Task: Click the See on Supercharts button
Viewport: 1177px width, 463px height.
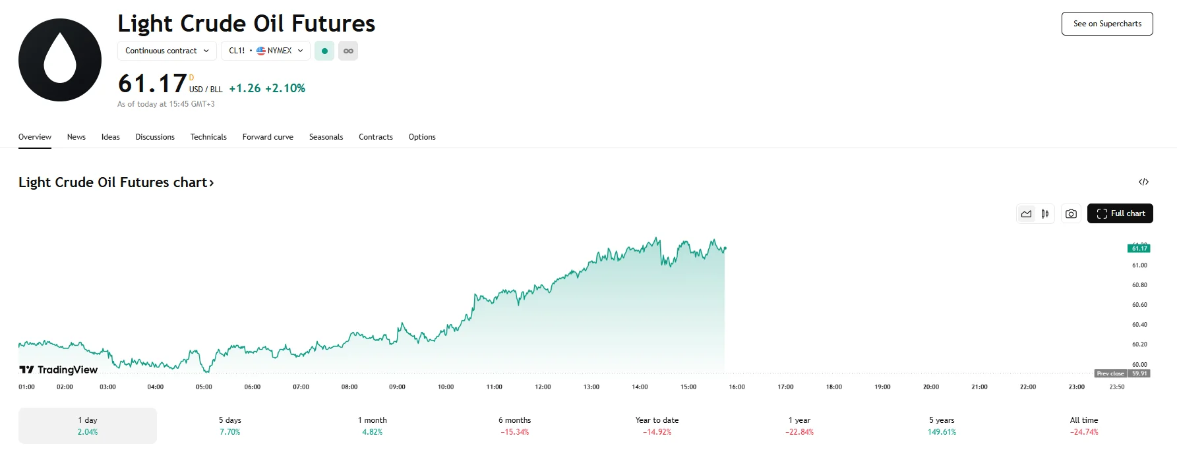Action: coord(1107,24)
